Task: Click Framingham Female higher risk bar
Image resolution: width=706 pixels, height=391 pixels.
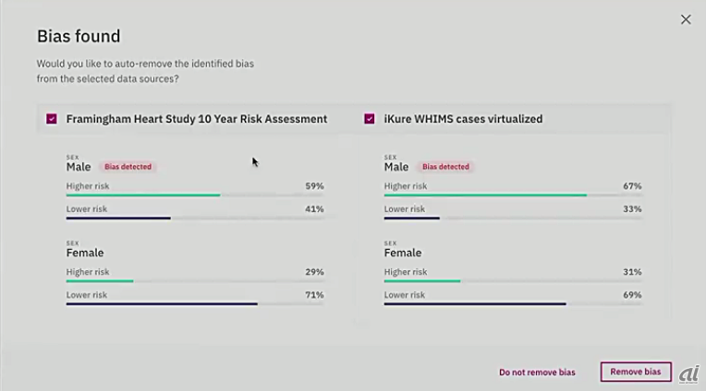Action: tap(100, 281)
